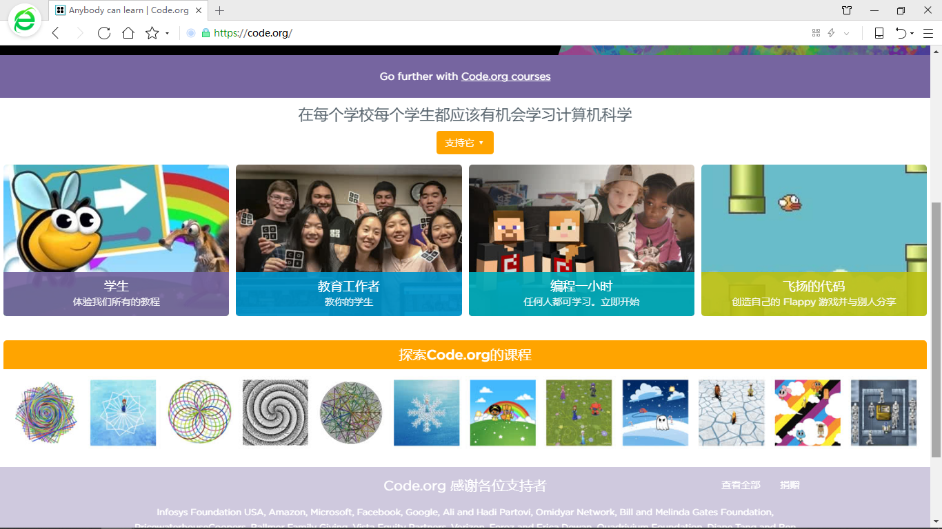942x529 pixels.
Task: Click the orange 支持它 dropdown button
Action: point(465,143)
